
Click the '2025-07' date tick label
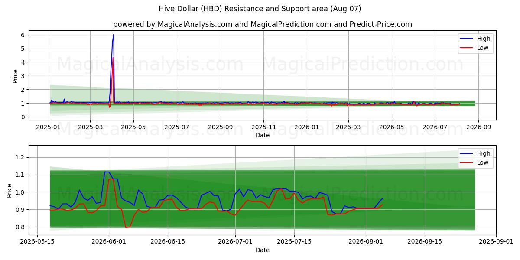(176, 127)
